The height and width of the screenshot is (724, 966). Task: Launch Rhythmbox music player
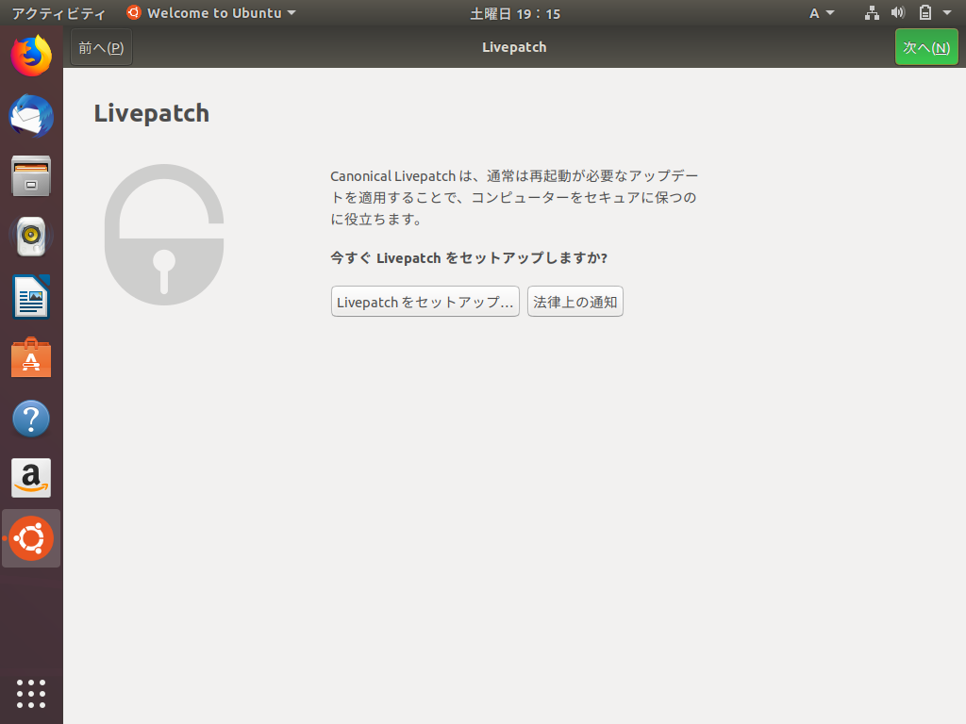(x=31, y=237)
